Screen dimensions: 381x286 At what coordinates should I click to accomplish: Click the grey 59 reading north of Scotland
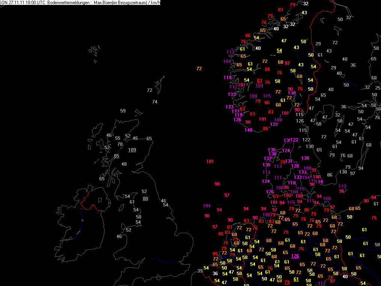point(123,111)
